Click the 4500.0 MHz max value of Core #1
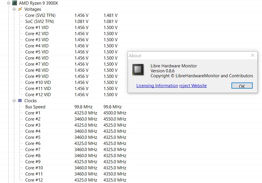The height and width of the screenshot is (183, 262). pos(115,113)
